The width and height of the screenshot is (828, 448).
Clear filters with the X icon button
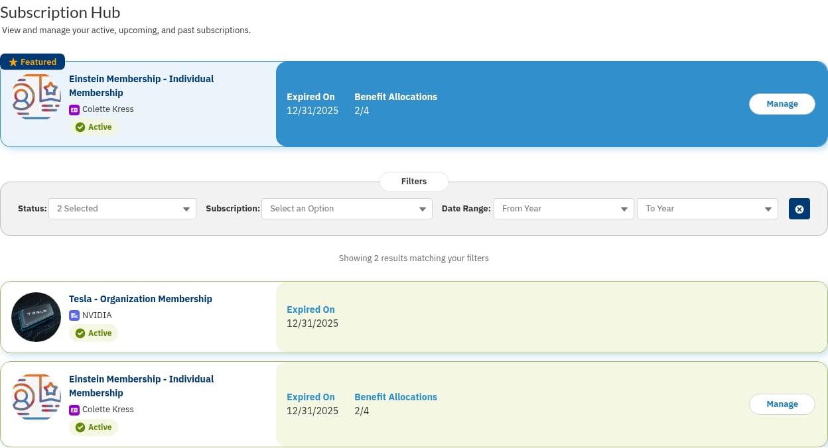(799, 209)
